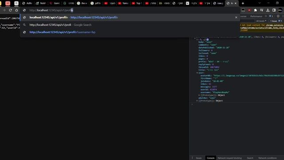Collapse the 'user' object in console
284x160 pixels.
(197, 73)
